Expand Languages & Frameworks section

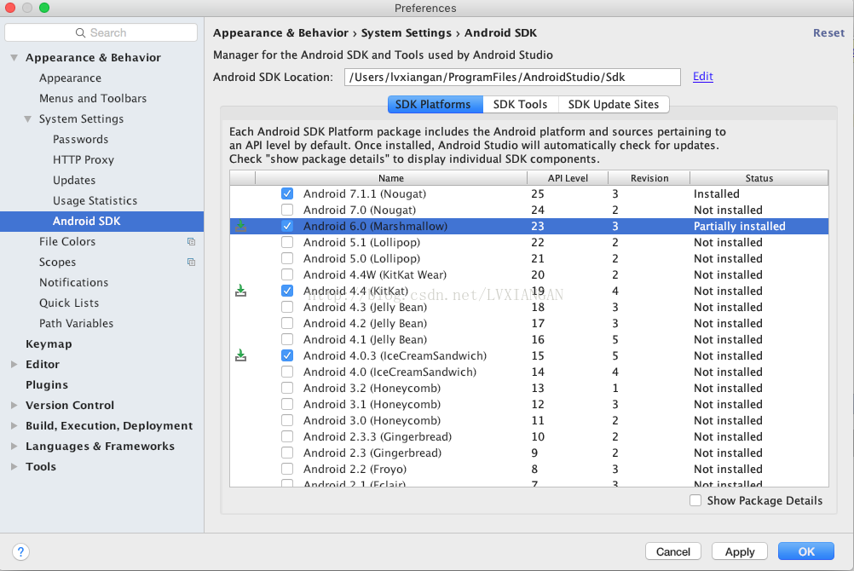tap(14, 447)
